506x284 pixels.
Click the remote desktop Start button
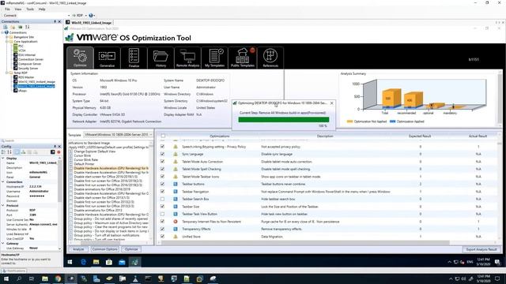[70, 262]
